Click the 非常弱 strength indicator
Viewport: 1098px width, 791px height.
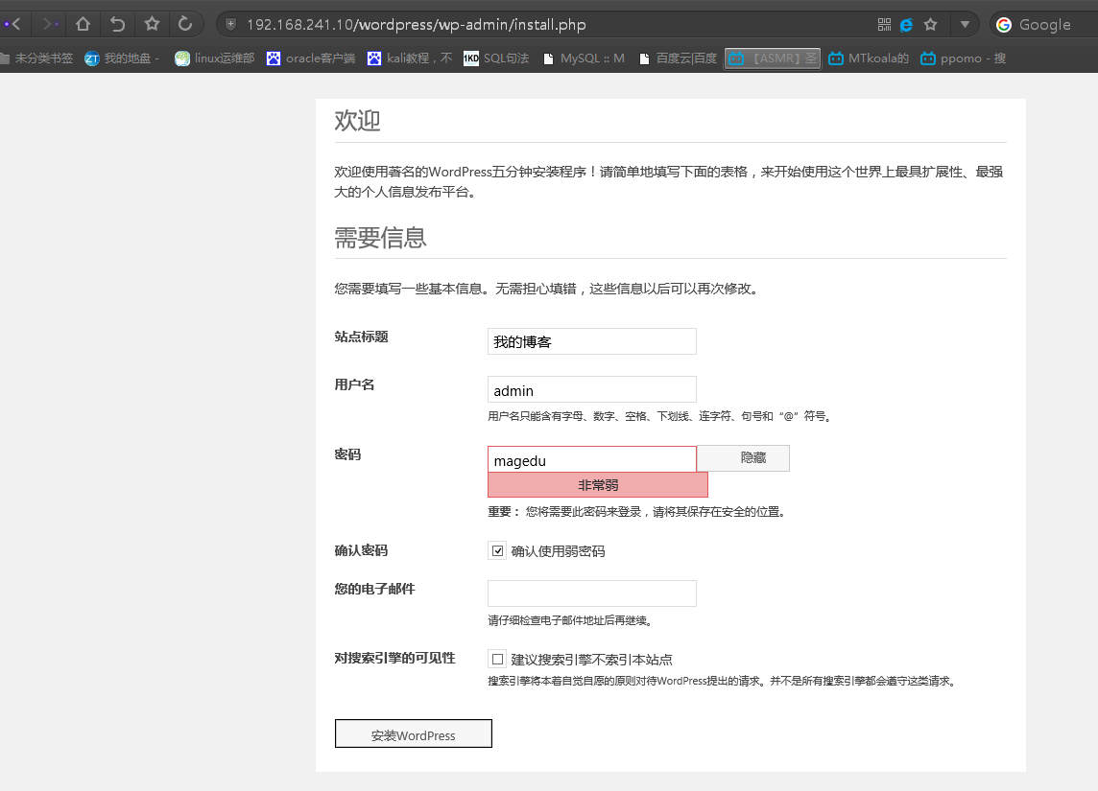coord(598,485)
